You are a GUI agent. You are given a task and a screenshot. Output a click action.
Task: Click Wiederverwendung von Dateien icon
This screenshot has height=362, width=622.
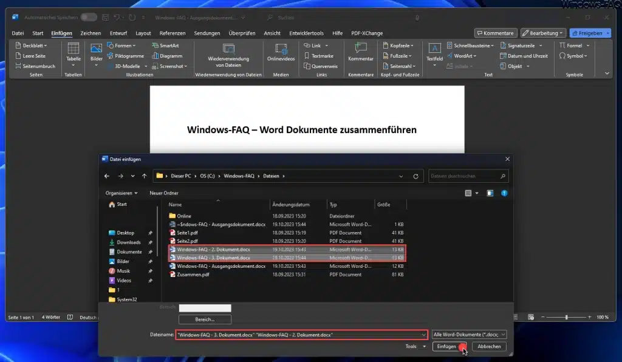[x=228, y=49]
